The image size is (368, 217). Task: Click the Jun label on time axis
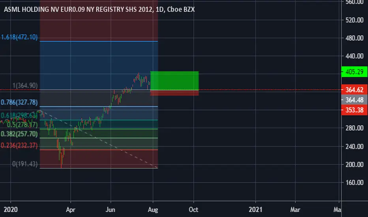(x=110, y=210)
